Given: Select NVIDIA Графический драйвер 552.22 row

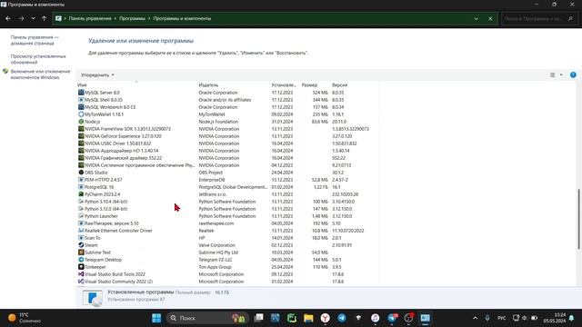Looking at the screenshot, I should tap(227, 158).
